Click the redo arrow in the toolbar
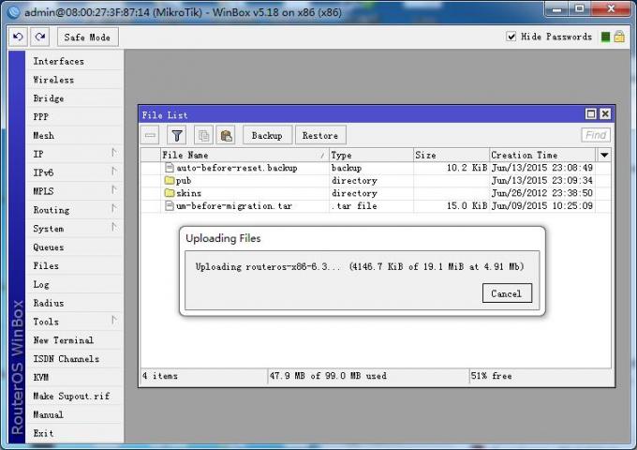 39,37
